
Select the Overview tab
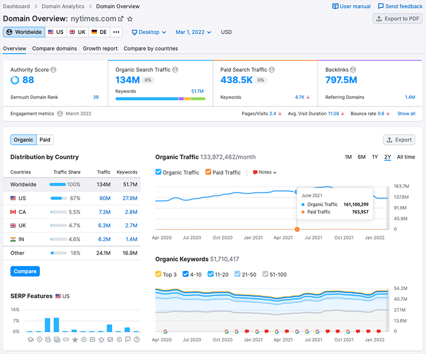pos(14,48)
